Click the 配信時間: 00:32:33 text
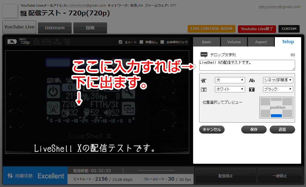The width and height of the screenshot is (306, 187). 92,171
